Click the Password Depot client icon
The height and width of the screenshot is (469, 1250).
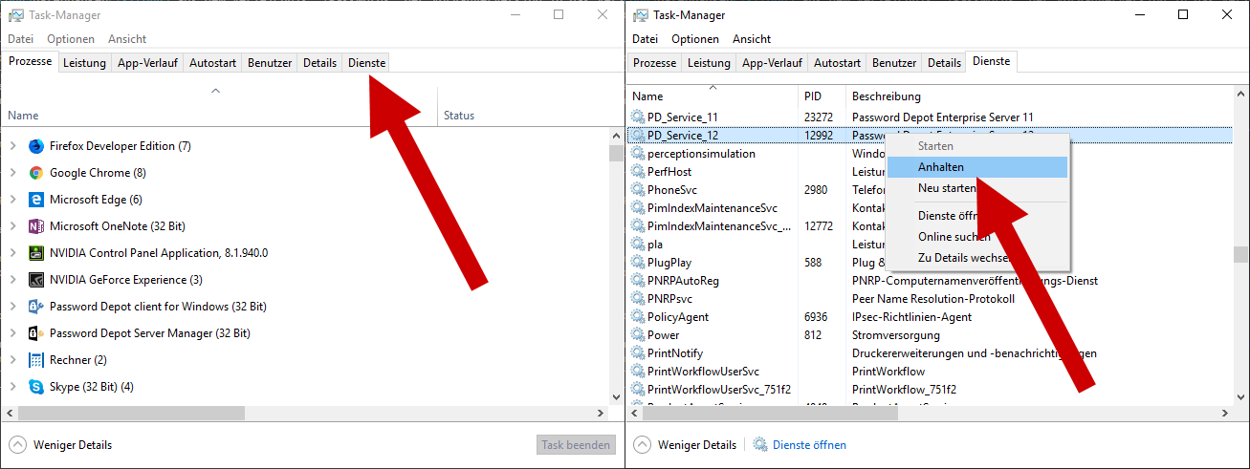[36, 307]
